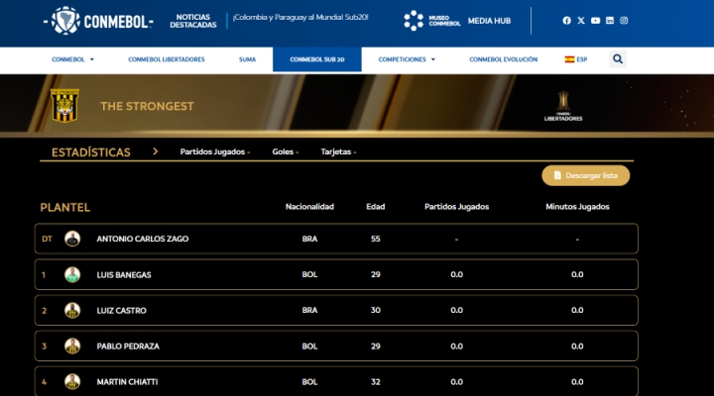Open the CONMEBOL Libertadores menu item

(167, 59)
